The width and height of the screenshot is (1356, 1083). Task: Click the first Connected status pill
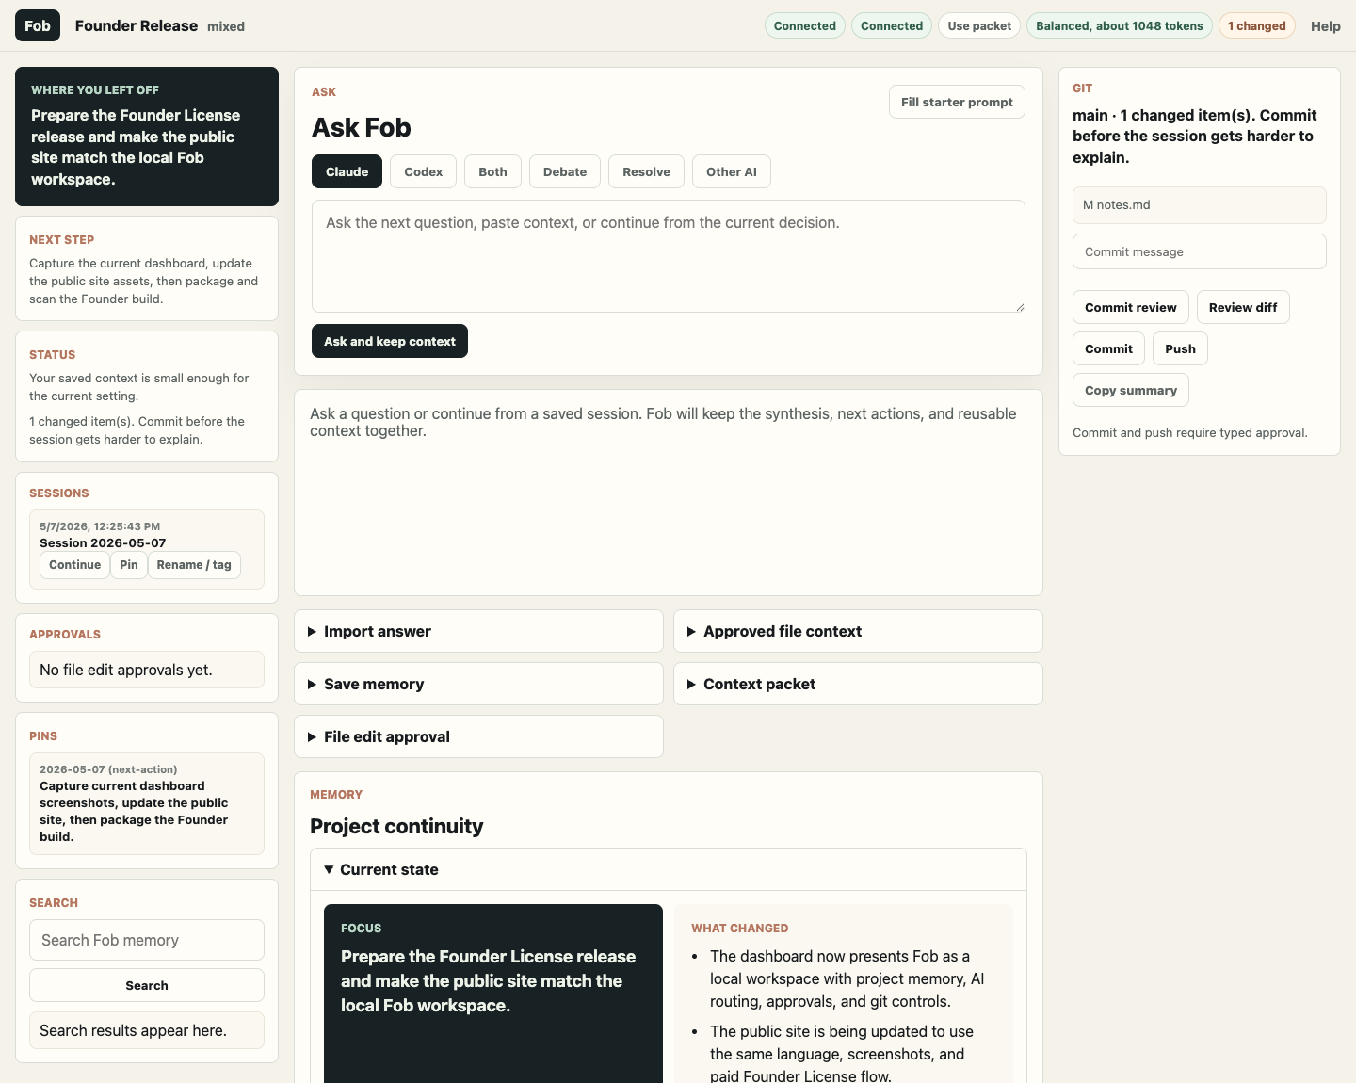pos(804,25)
